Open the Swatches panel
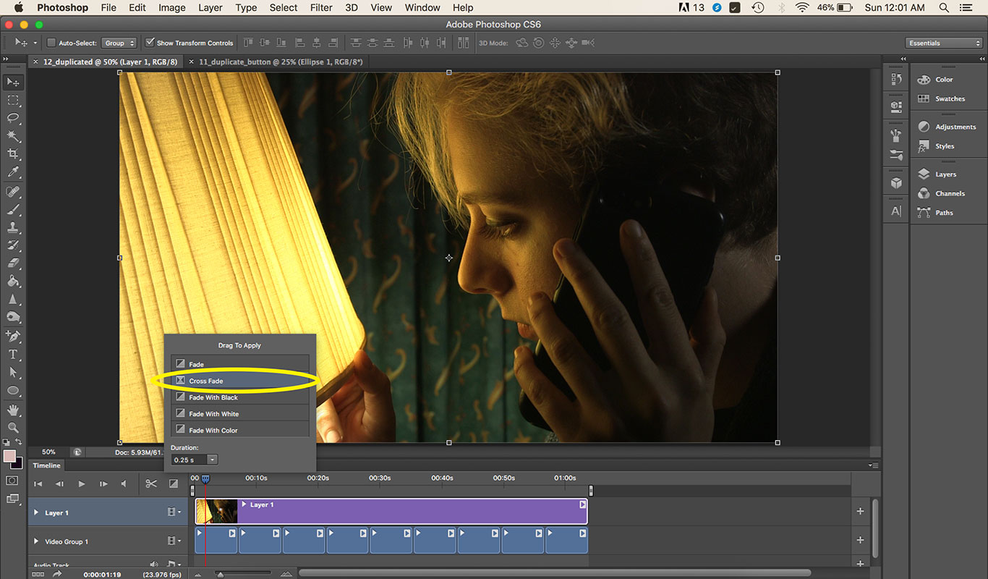Viewport: 988px width, 579px height. coord(950,98)
